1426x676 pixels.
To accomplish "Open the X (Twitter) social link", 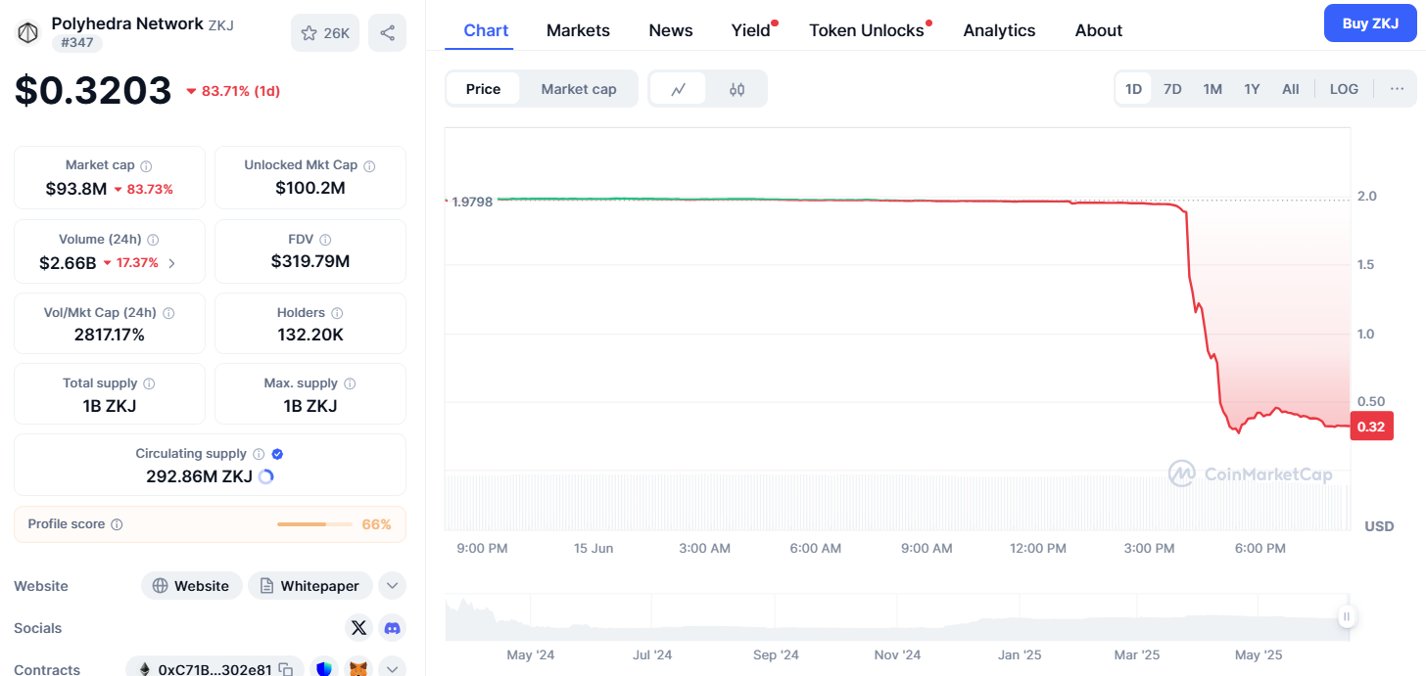I will tap(358, 628).
